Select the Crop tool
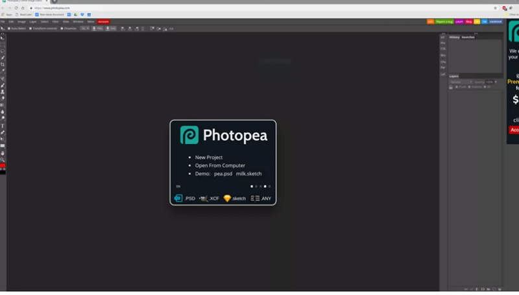Screen dimensions: 519x295 pos(3,64)
